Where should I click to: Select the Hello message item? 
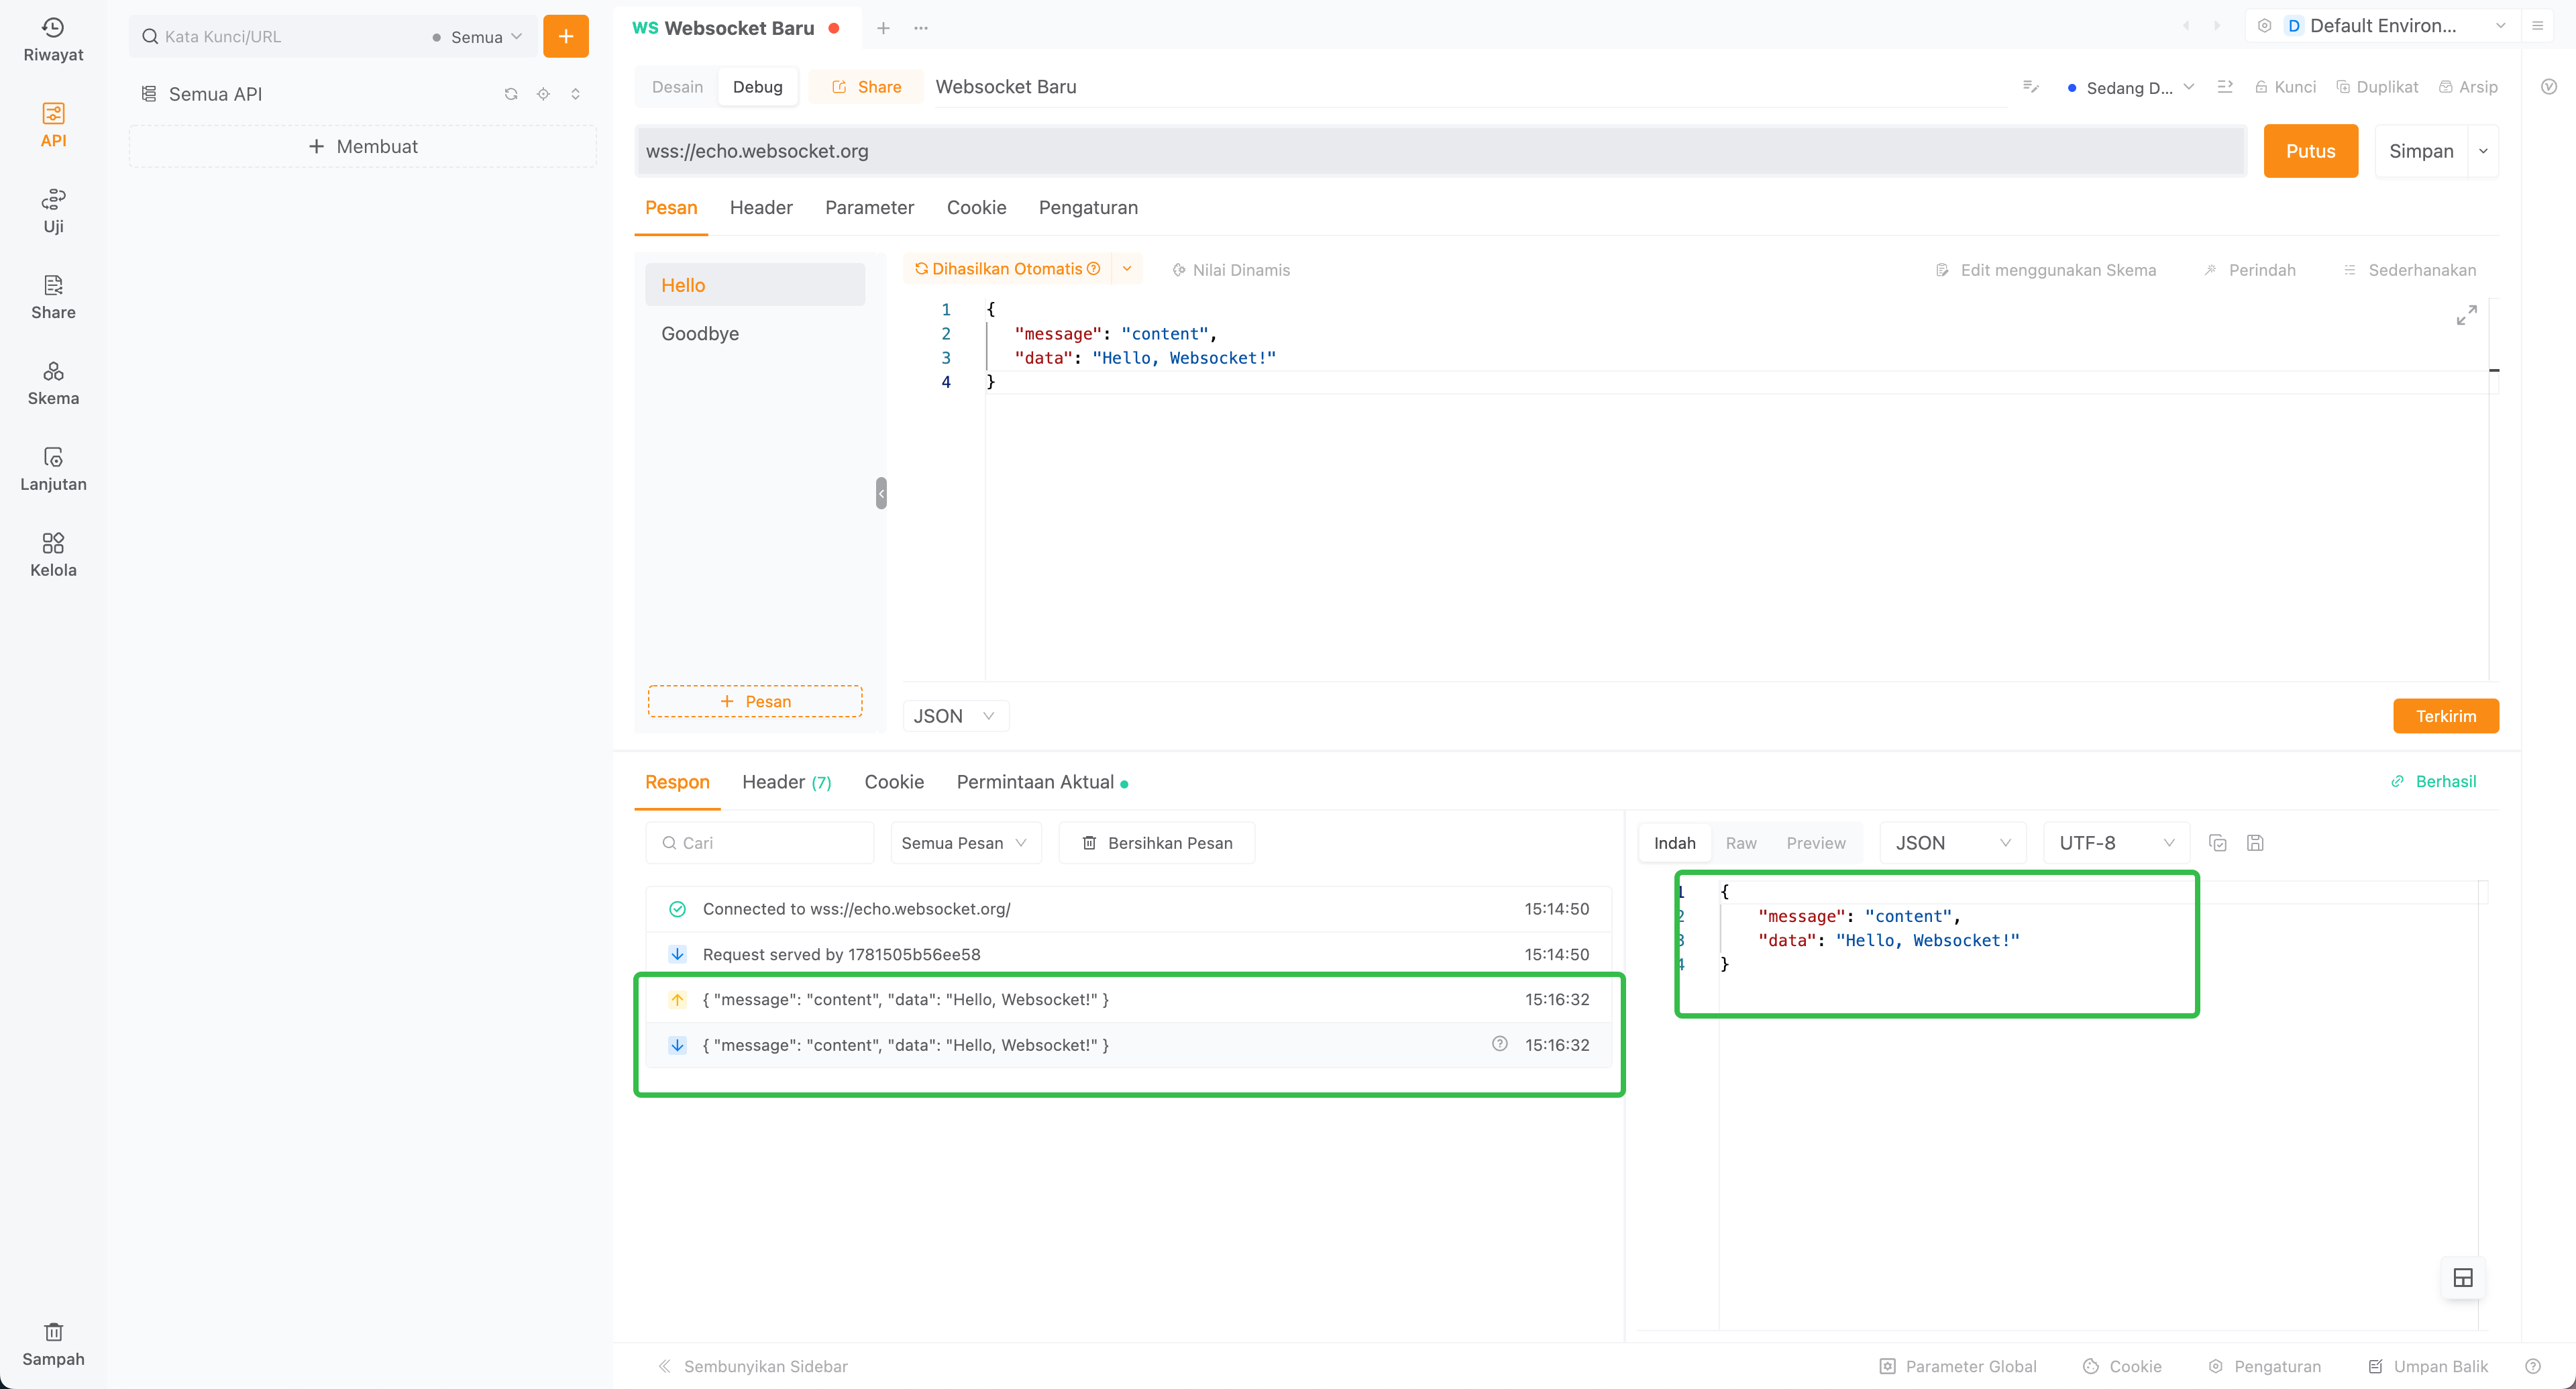755,285
